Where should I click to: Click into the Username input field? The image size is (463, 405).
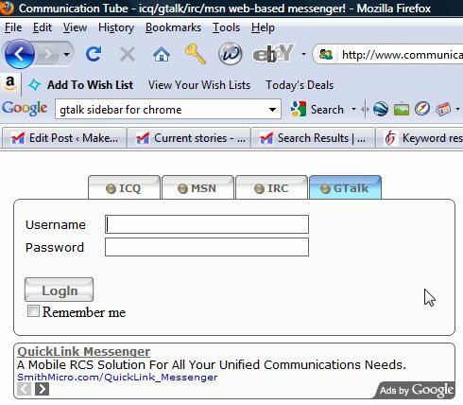point(207,224)
